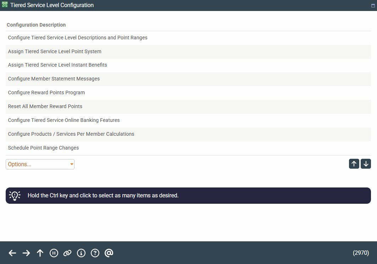
Task: Select Reset All Member Reward Points
Action: point(45,106)
